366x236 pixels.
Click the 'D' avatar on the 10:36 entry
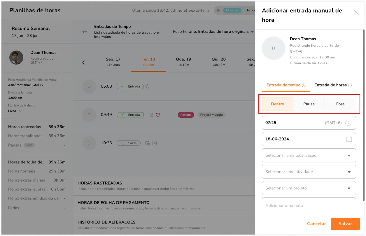(x=89, y=143)
